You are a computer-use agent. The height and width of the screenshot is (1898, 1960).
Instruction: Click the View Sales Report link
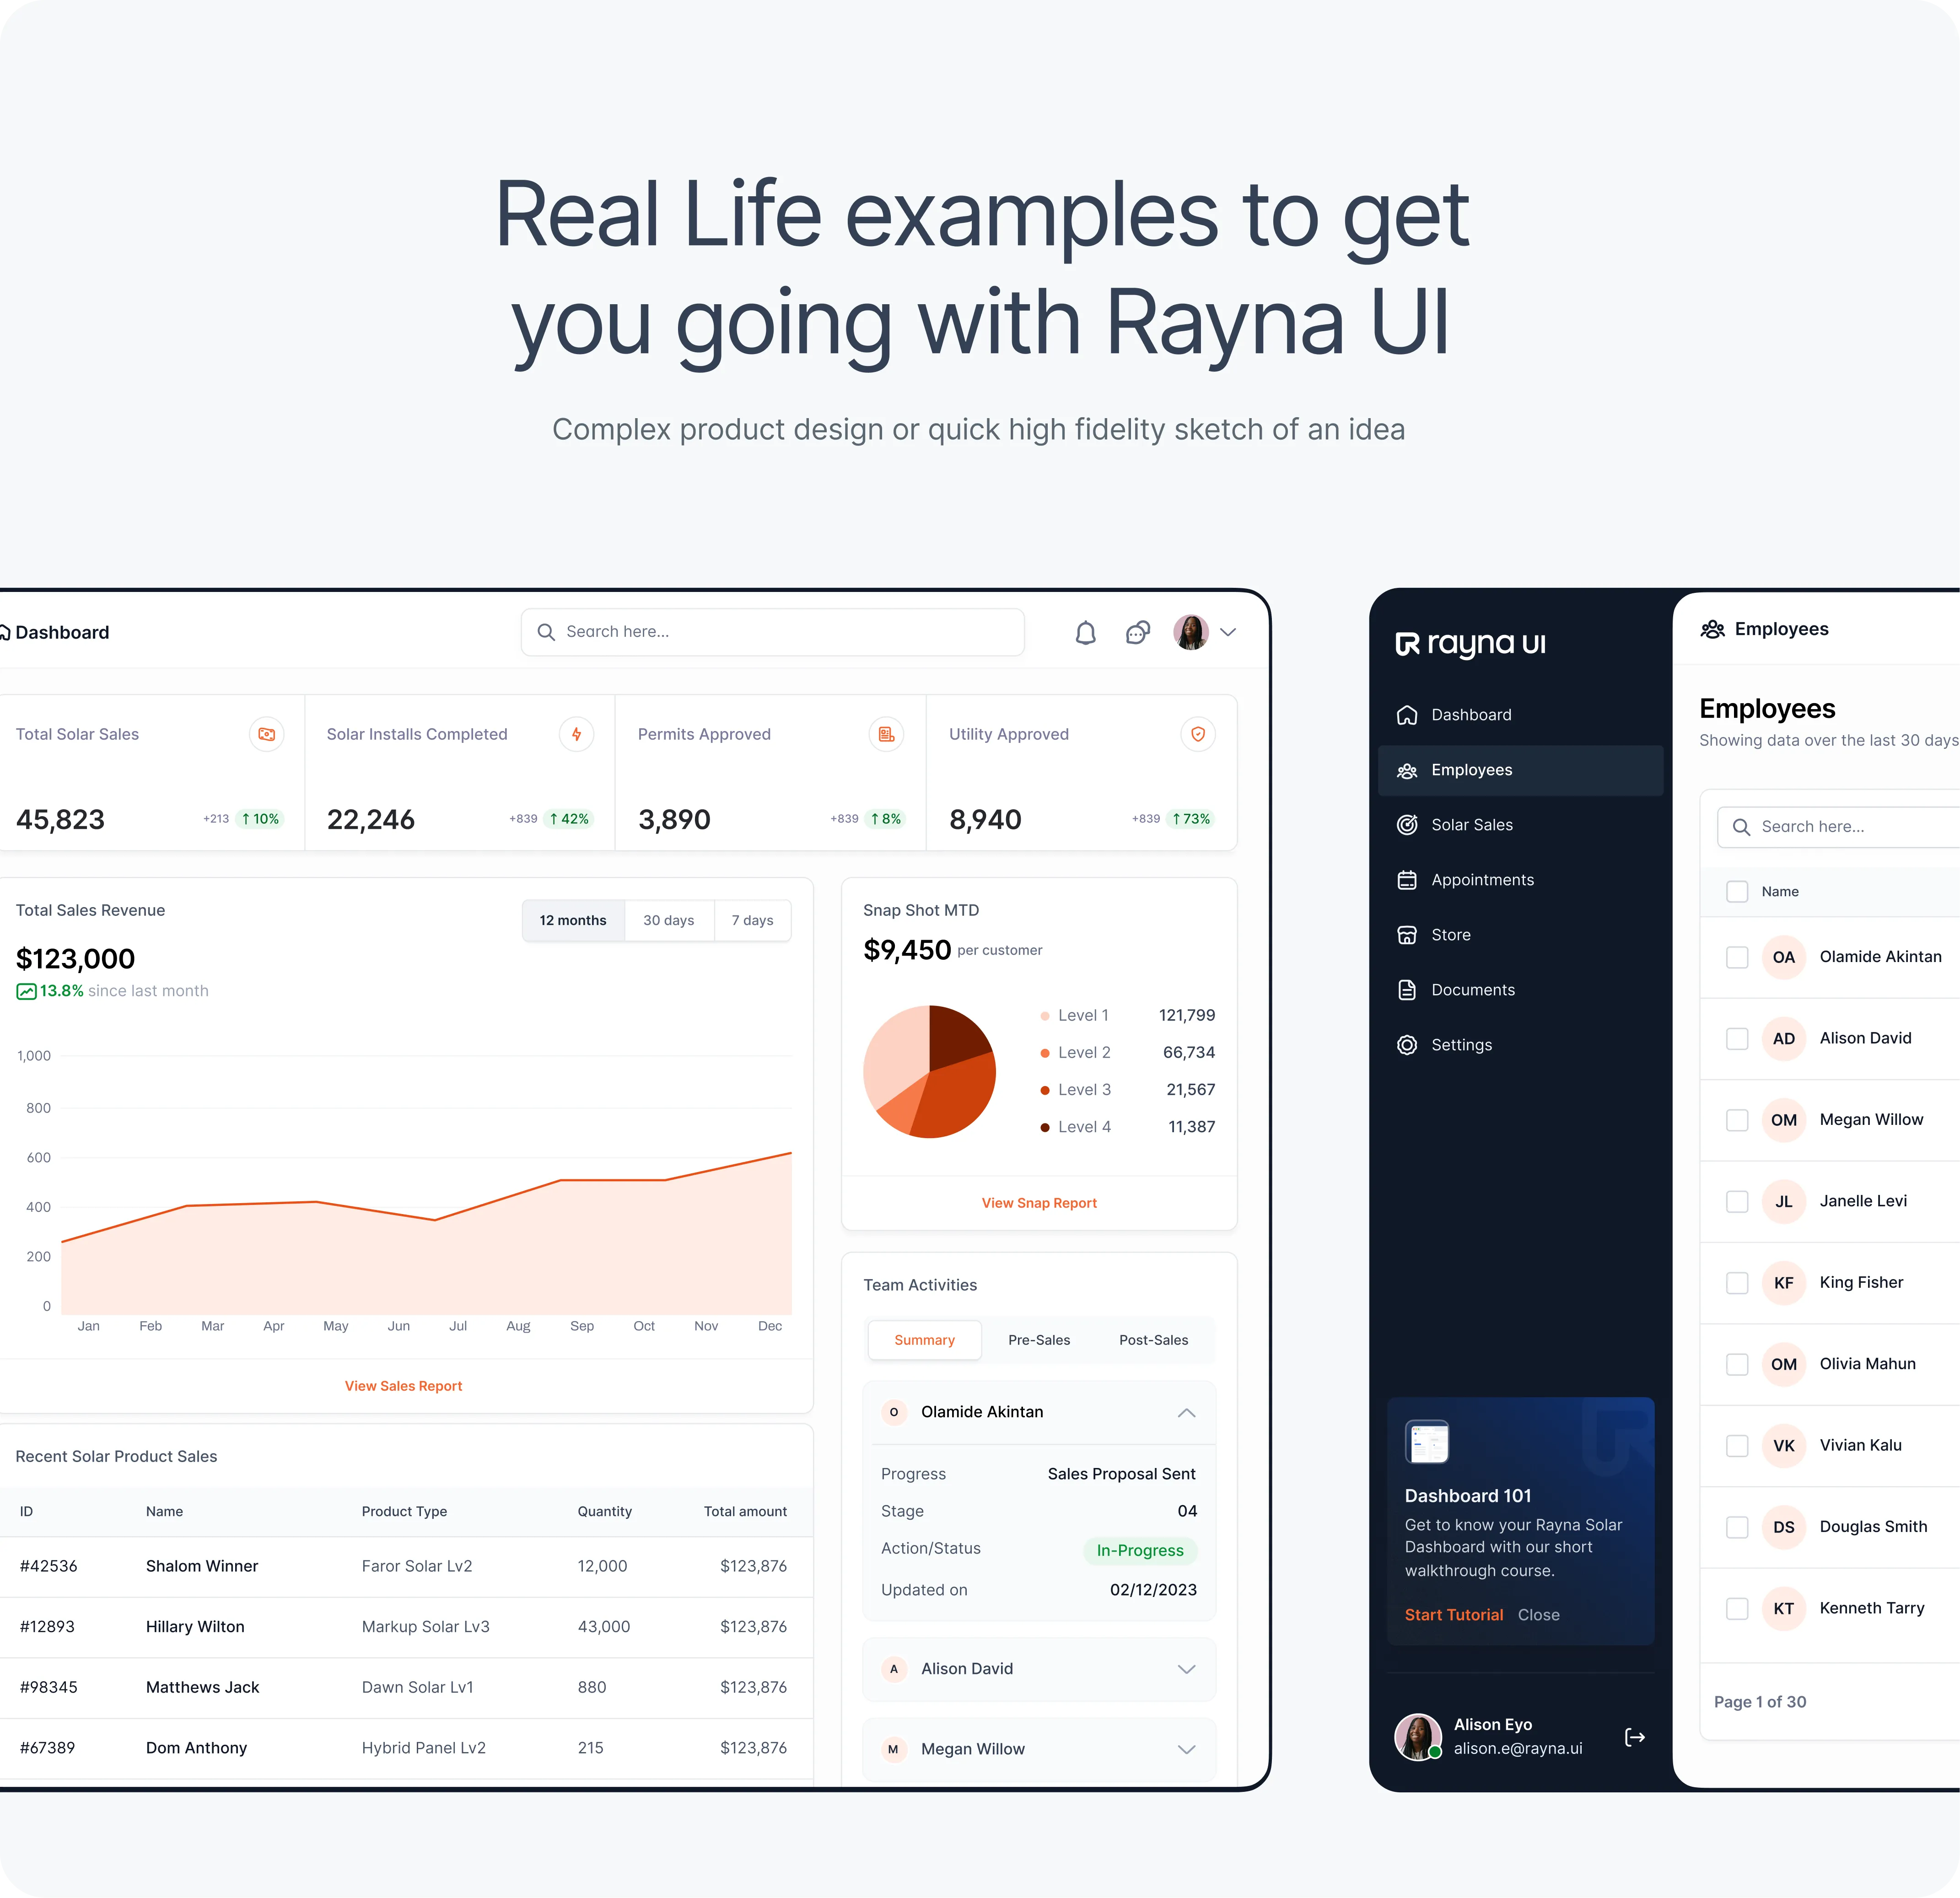[403, 1386]
